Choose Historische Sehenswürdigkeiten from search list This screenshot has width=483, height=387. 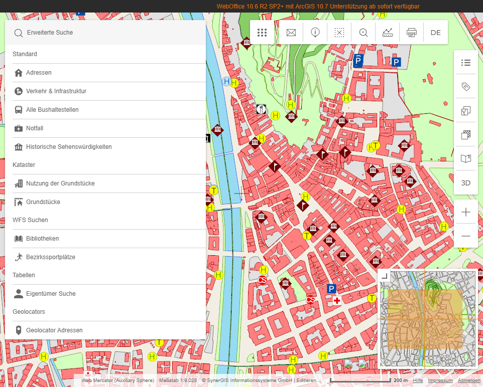(x=69, y=147)
